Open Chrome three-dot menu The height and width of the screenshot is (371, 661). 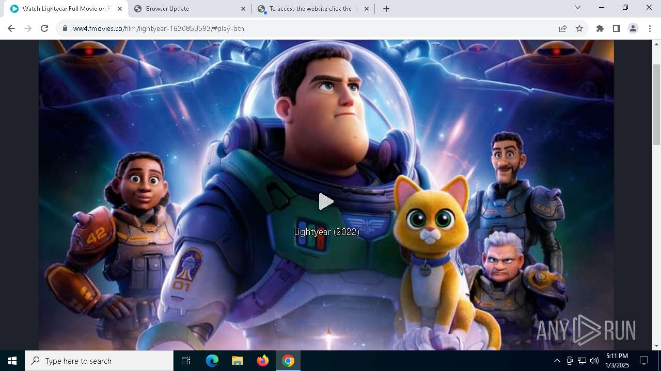pyautogui.click(x=650, y=28)
